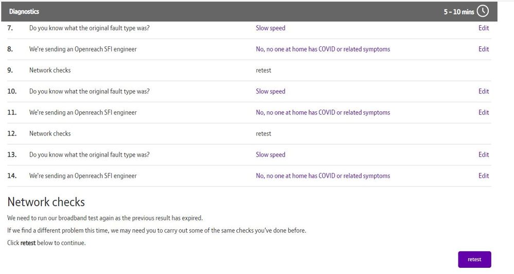The height and width of the screenshot is (274, 514).
Task: Edit answer for question 11
Action: coord(484,113)
